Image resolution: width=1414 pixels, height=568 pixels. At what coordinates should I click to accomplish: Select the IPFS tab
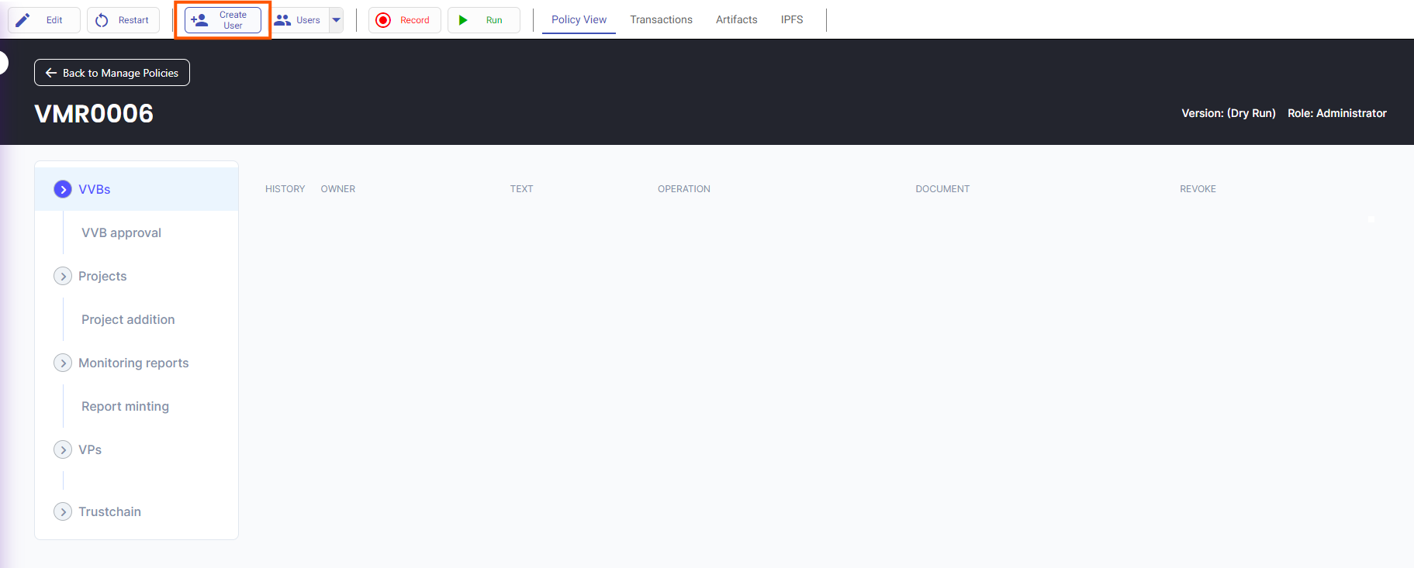pos(792,19)
